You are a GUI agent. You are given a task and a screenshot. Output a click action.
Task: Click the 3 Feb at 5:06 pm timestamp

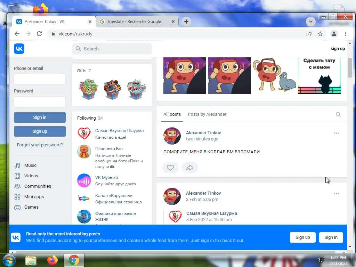202,199
